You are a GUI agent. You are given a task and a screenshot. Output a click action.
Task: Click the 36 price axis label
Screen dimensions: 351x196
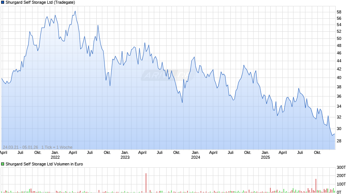coord(339,97)
